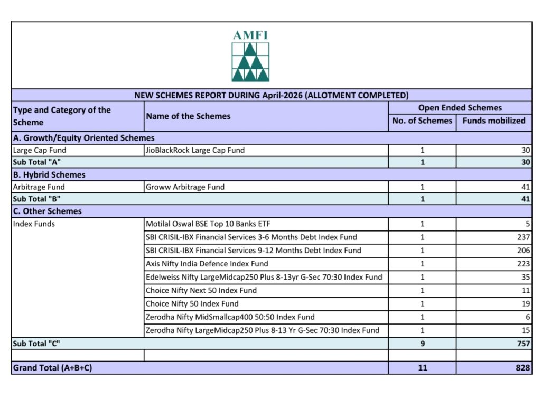Click funds value 5 for Motilal Oswal ETF

pyautogui.click(x=528, y=224)
